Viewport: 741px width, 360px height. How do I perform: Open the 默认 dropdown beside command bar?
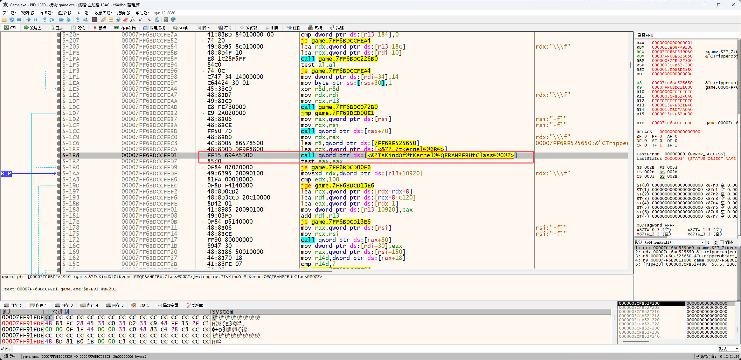(729, 349)
